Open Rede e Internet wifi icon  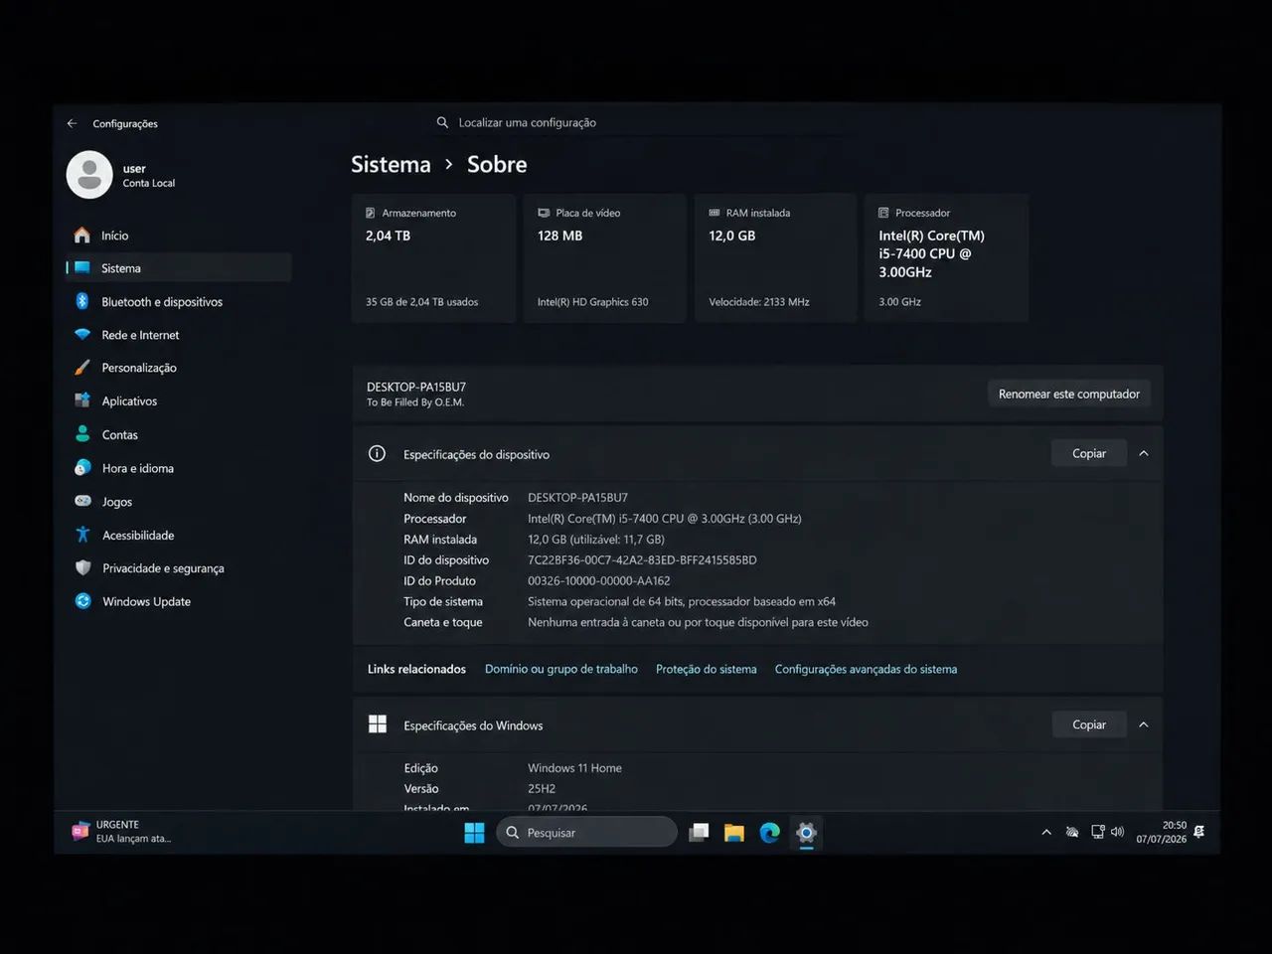coord(82,335)
